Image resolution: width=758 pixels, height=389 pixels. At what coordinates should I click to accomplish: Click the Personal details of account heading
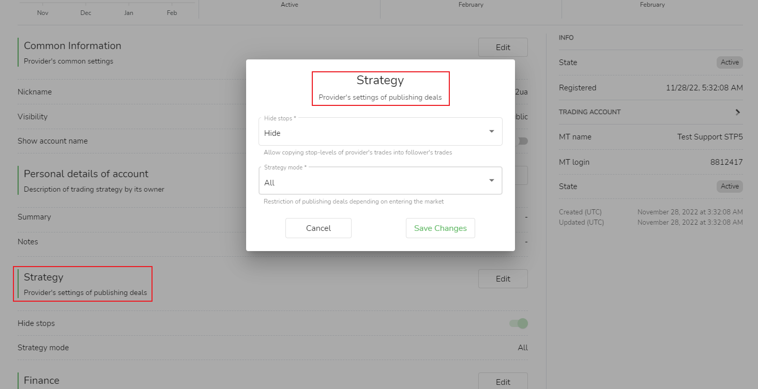click(x=86, y=174)
